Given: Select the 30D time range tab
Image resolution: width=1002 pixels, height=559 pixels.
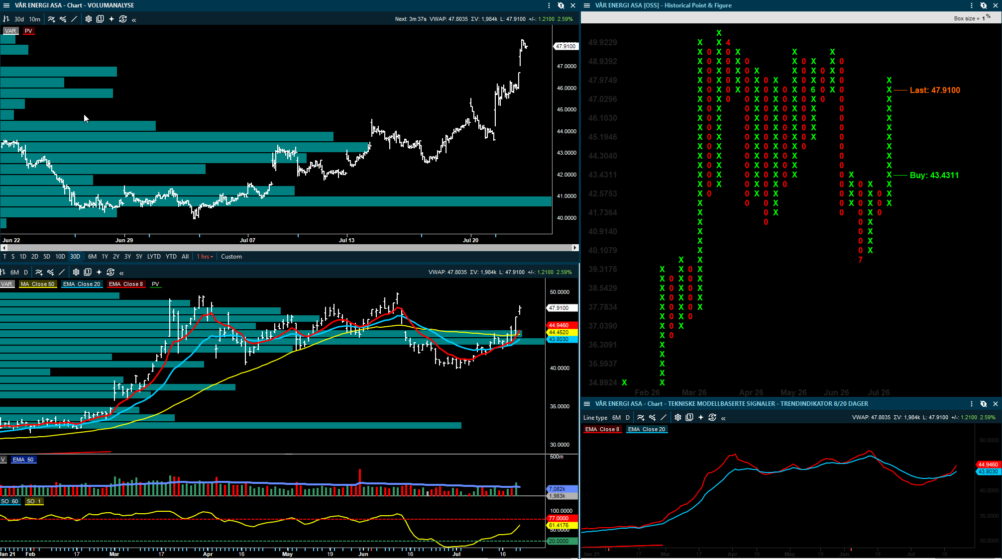Looking at the screenshot, I should click(75, 257).
